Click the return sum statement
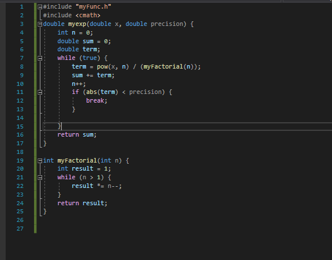This screenshot has width=332, height=260. (x=77, y=135)
